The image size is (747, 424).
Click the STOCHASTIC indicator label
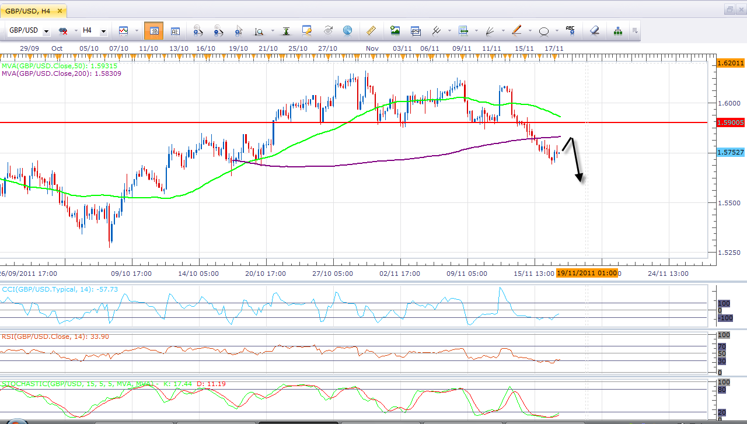pyautogui.click(x=114, y=384)
